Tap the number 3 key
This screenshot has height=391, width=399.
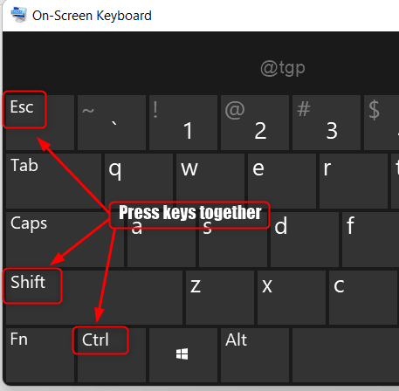pyautogui.click(x=327, y=122)
